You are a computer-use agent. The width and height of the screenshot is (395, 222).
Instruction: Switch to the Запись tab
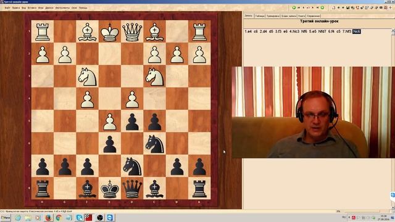point(248,15)
